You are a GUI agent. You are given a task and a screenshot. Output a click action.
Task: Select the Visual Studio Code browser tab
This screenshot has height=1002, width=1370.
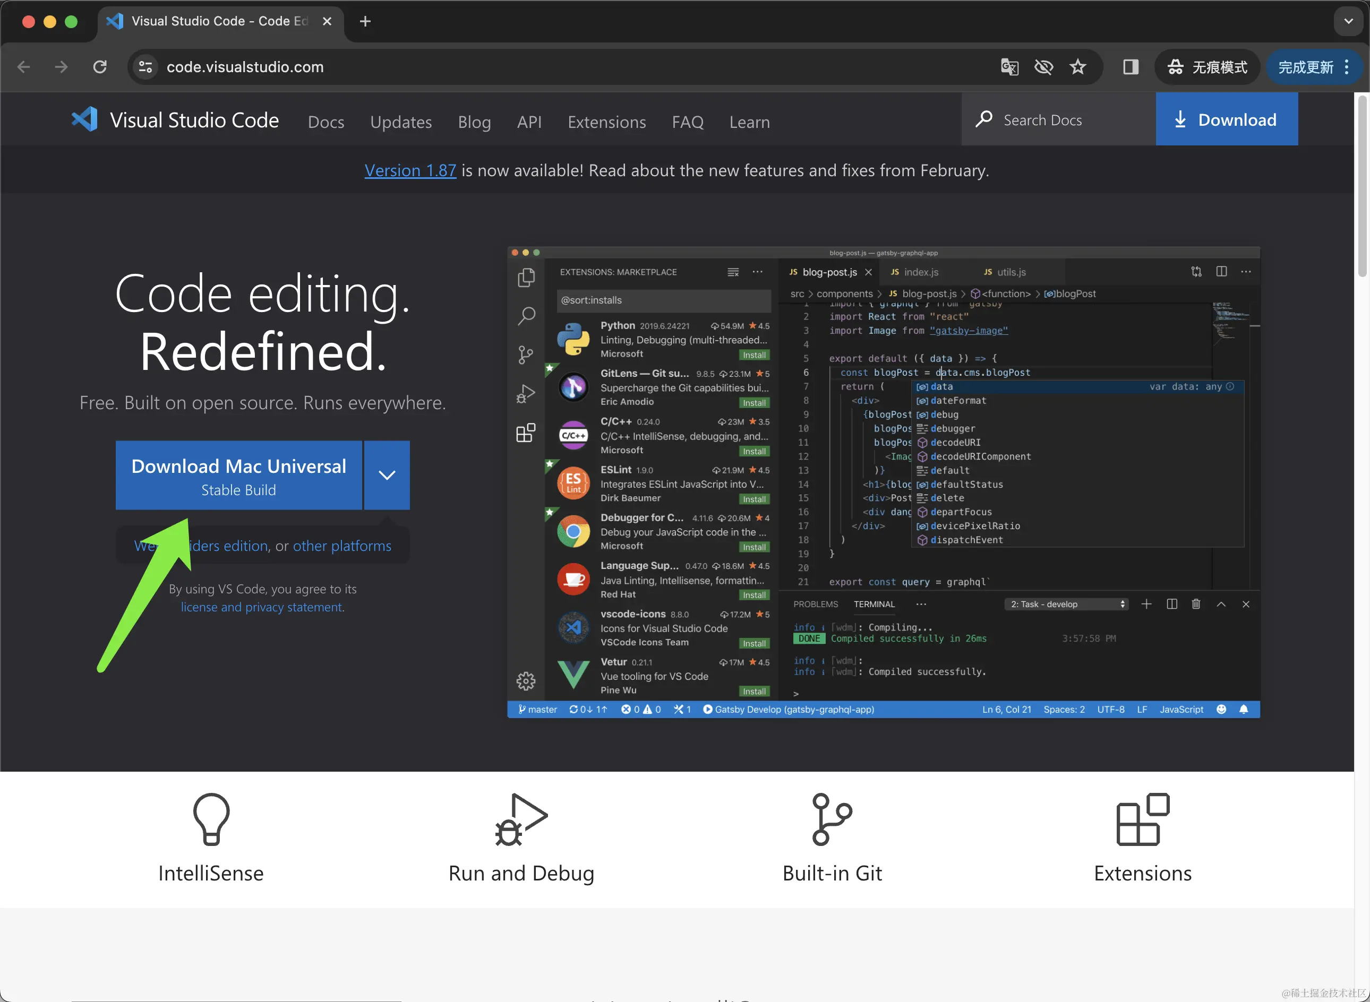(220, 21)
